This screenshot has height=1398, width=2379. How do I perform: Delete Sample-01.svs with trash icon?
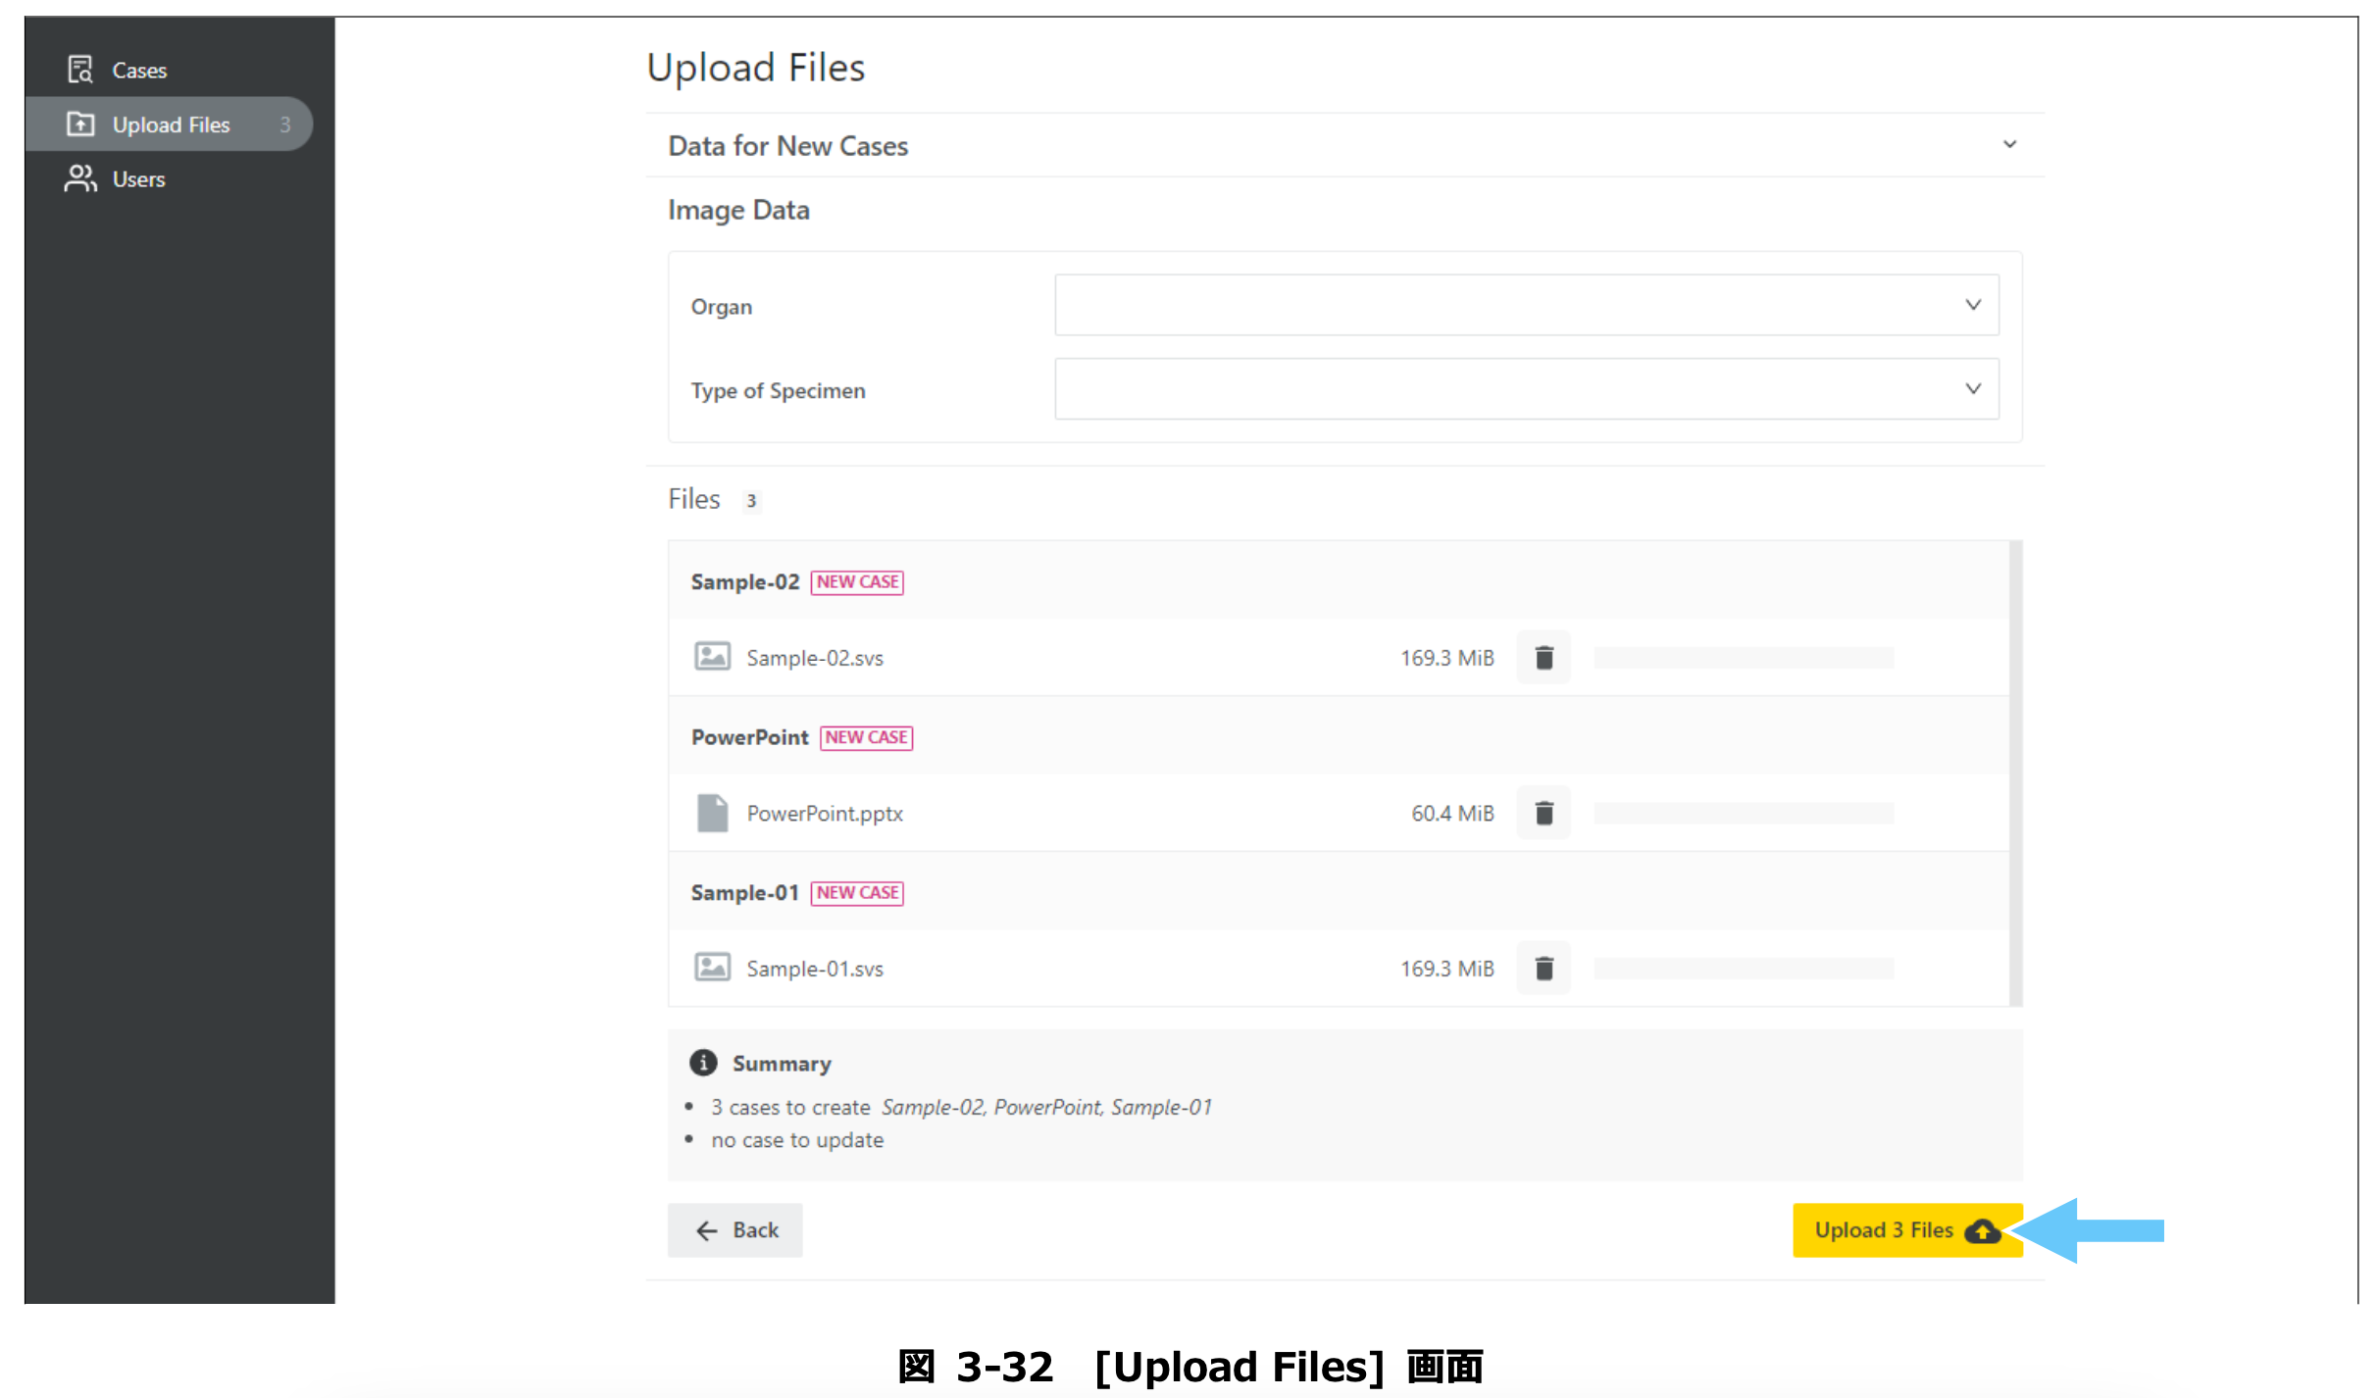click(1544, 969)
